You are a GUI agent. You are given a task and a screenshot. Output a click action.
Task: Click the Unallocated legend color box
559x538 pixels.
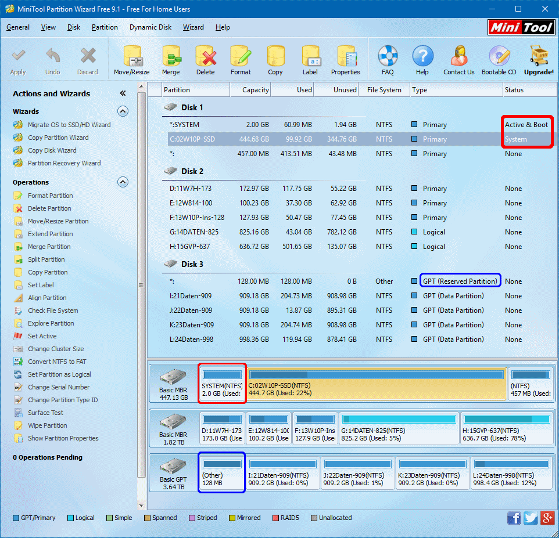pos(314,518)
